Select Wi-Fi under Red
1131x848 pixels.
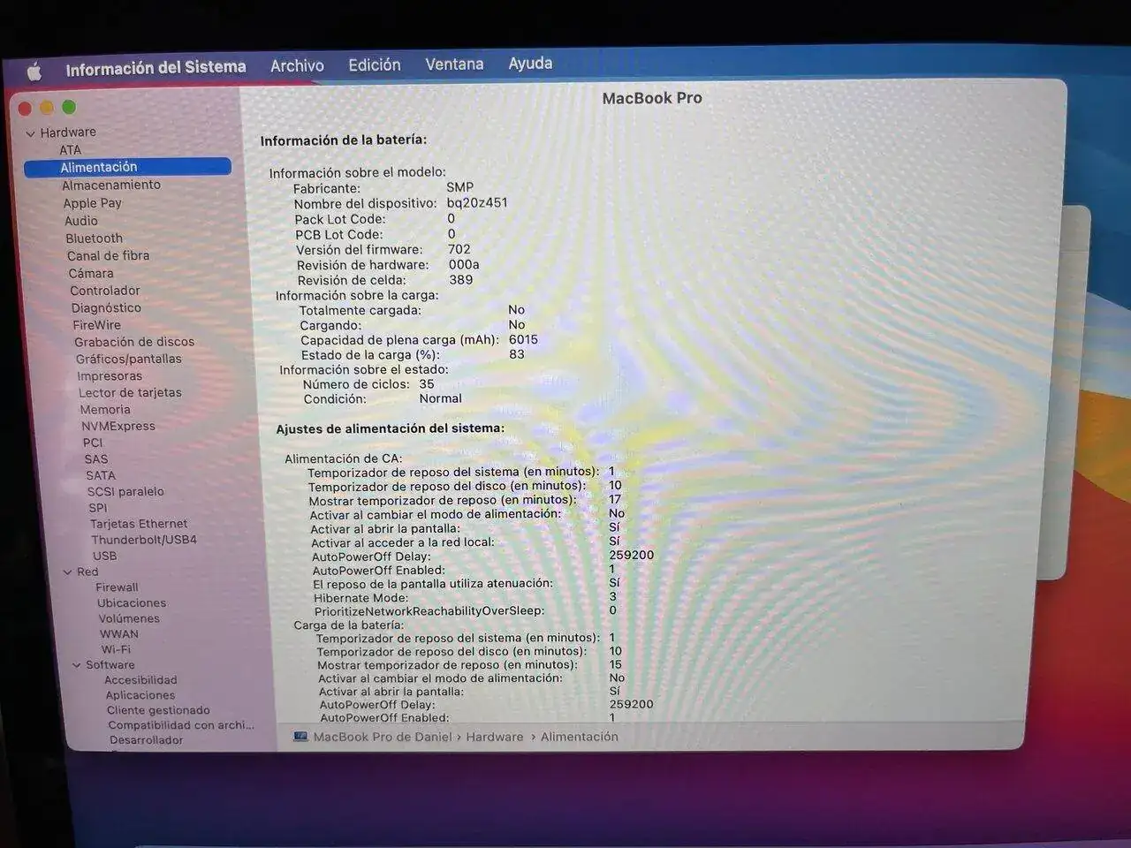click(115, 649)
